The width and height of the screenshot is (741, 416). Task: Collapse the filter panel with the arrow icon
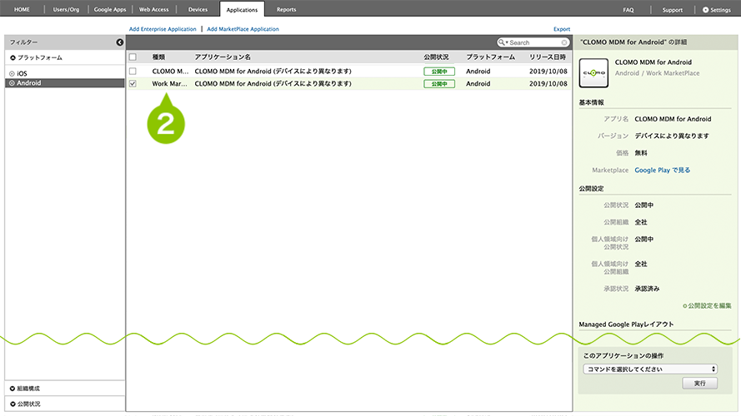tap(119, 42)
